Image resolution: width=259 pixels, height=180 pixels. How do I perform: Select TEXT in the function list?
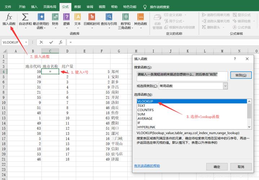(192, 105)
